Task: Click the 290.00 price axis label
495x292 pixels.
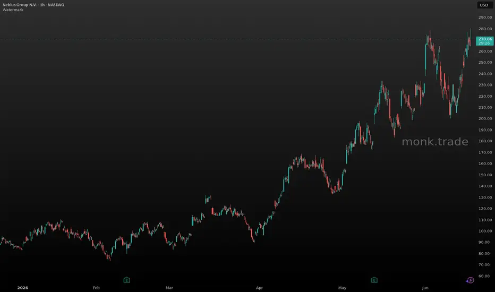Action: (485, 18)
